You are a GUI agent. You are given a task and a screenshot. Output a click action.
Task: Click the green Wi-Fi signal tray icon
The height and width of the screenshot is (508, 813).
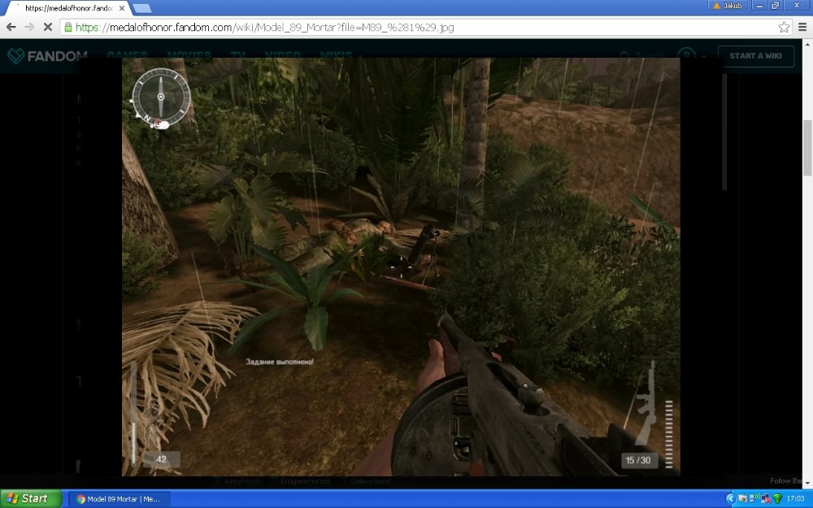point(777,499)
